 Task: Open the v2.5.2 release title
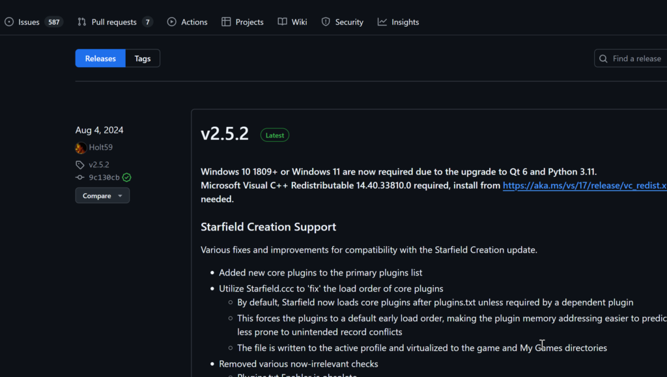pos(225,134)
